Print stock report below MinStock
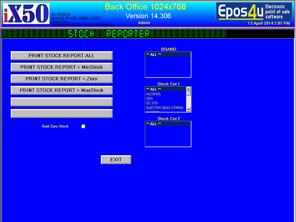 click(x=62, y=67)
